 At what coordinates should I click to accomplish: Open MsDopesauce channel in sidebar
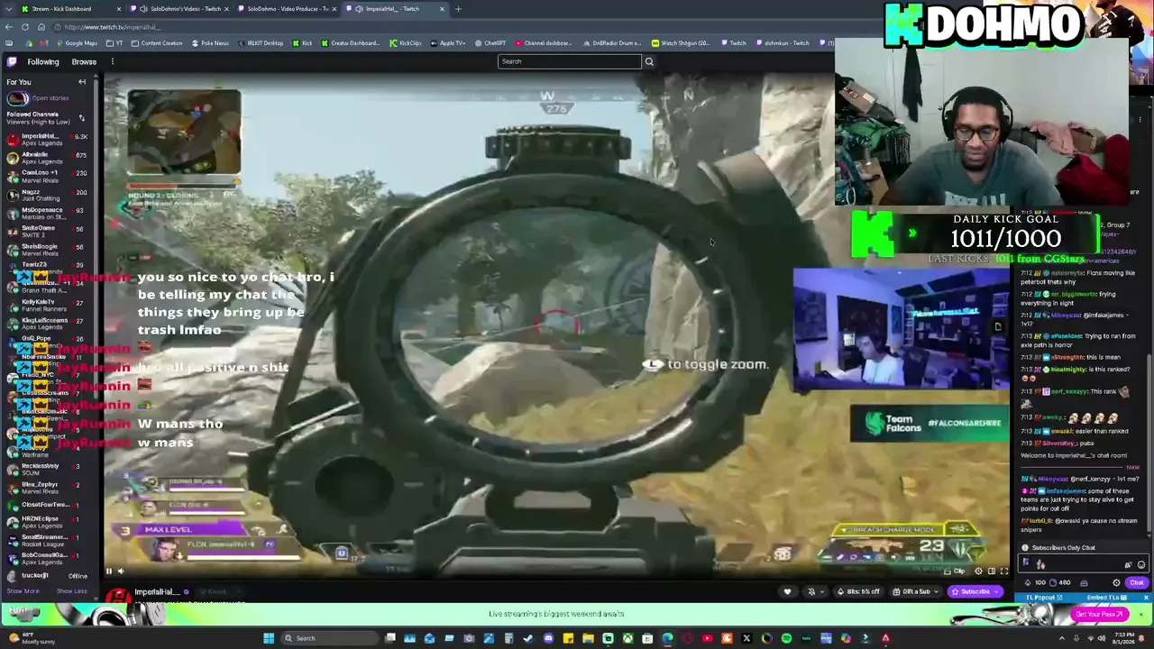click(47, 213)
